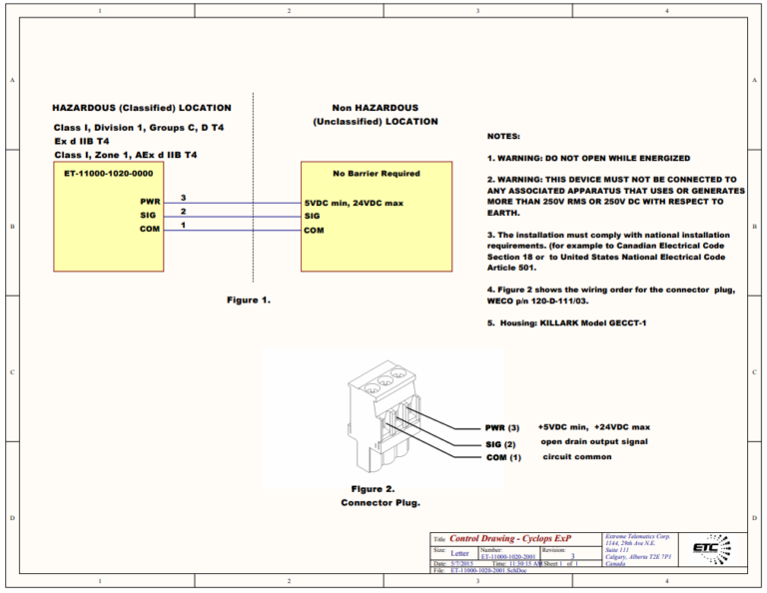767x593 pixels.
Task: Click note 4 mentioning WECO p/n 120-D-111/03
Action: [611, 296]
